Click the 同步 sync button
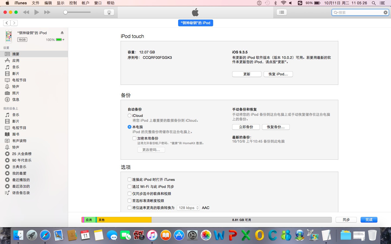Screen dimensions: 391x244 point(346,220)
